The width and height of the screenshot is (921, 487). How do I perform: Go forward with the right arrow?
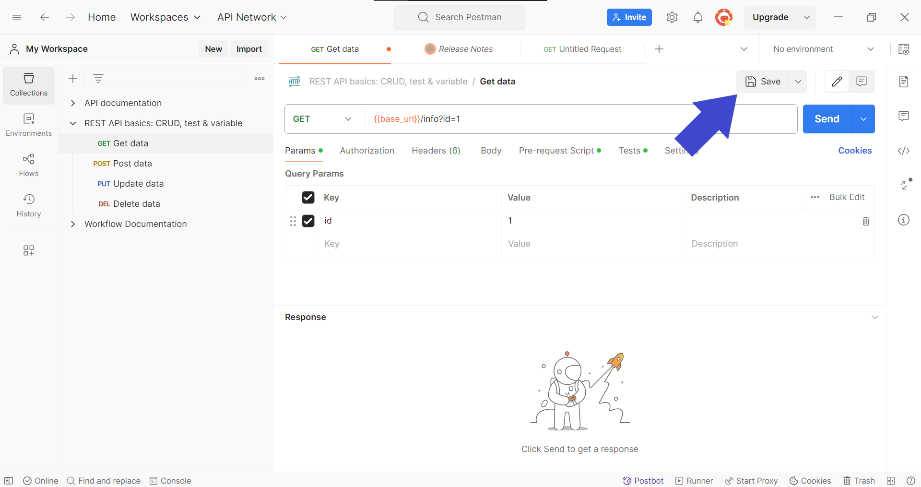[x=71, y=17]
